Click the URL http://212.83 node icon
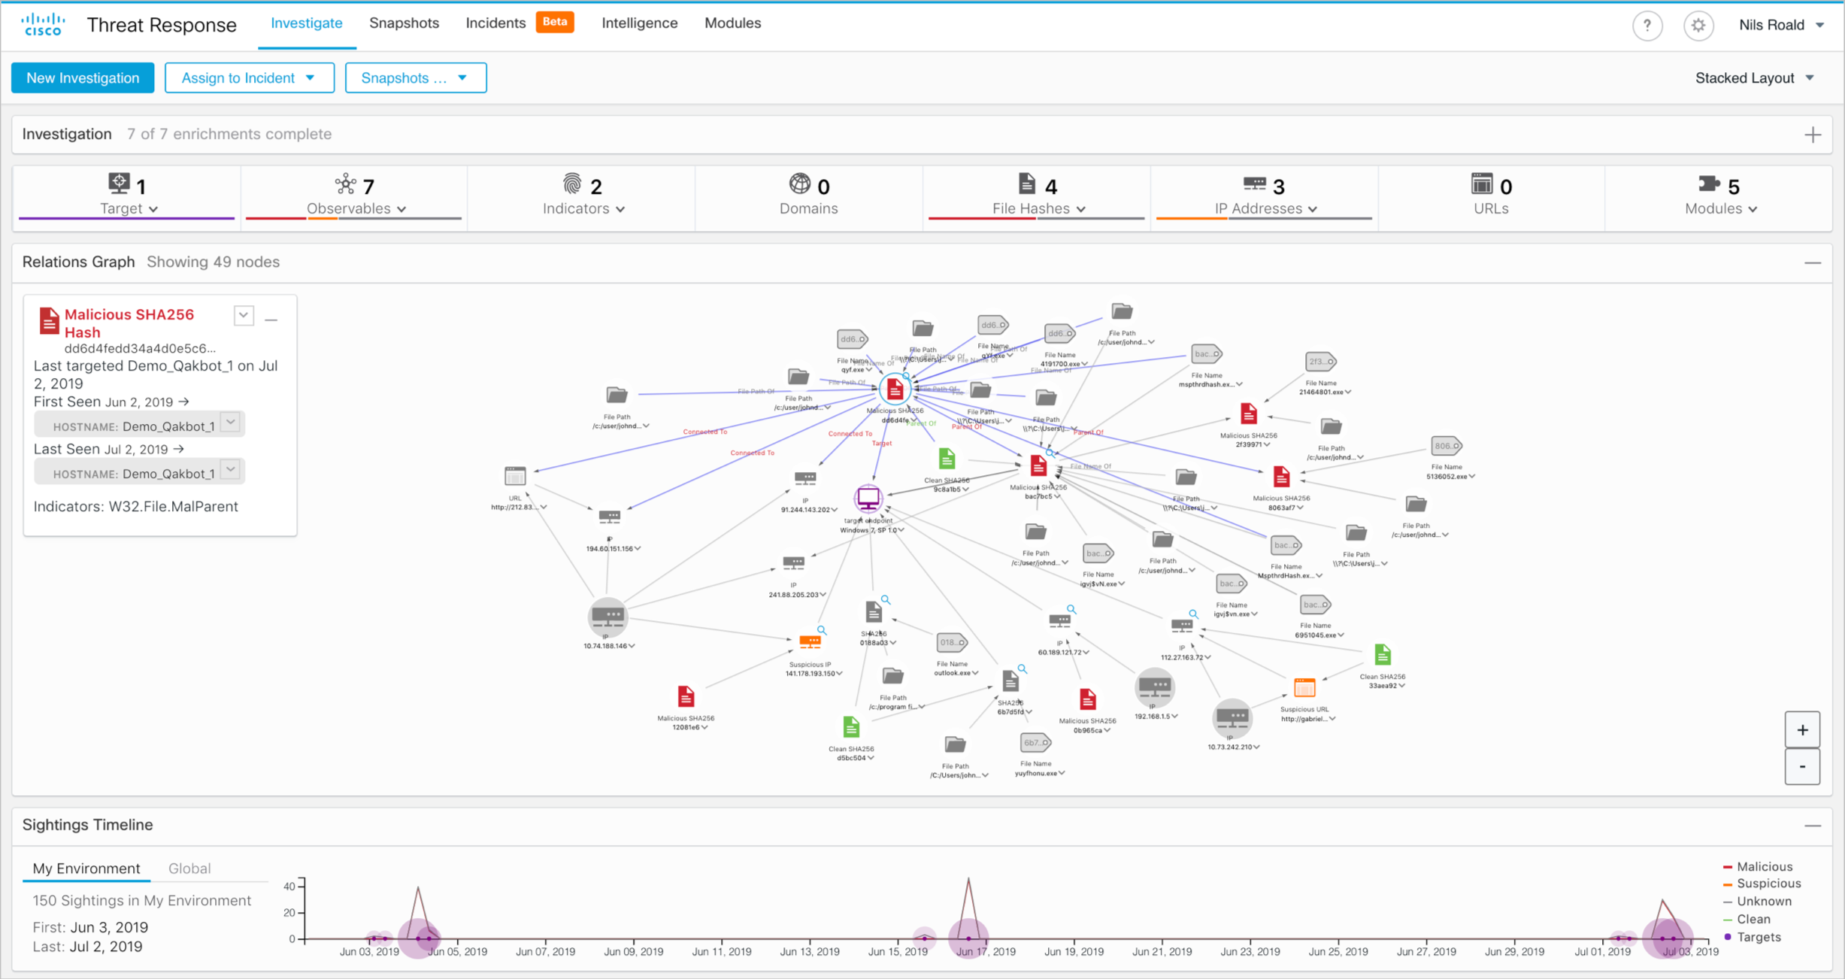1845x979 pixels. coord(515,476)
